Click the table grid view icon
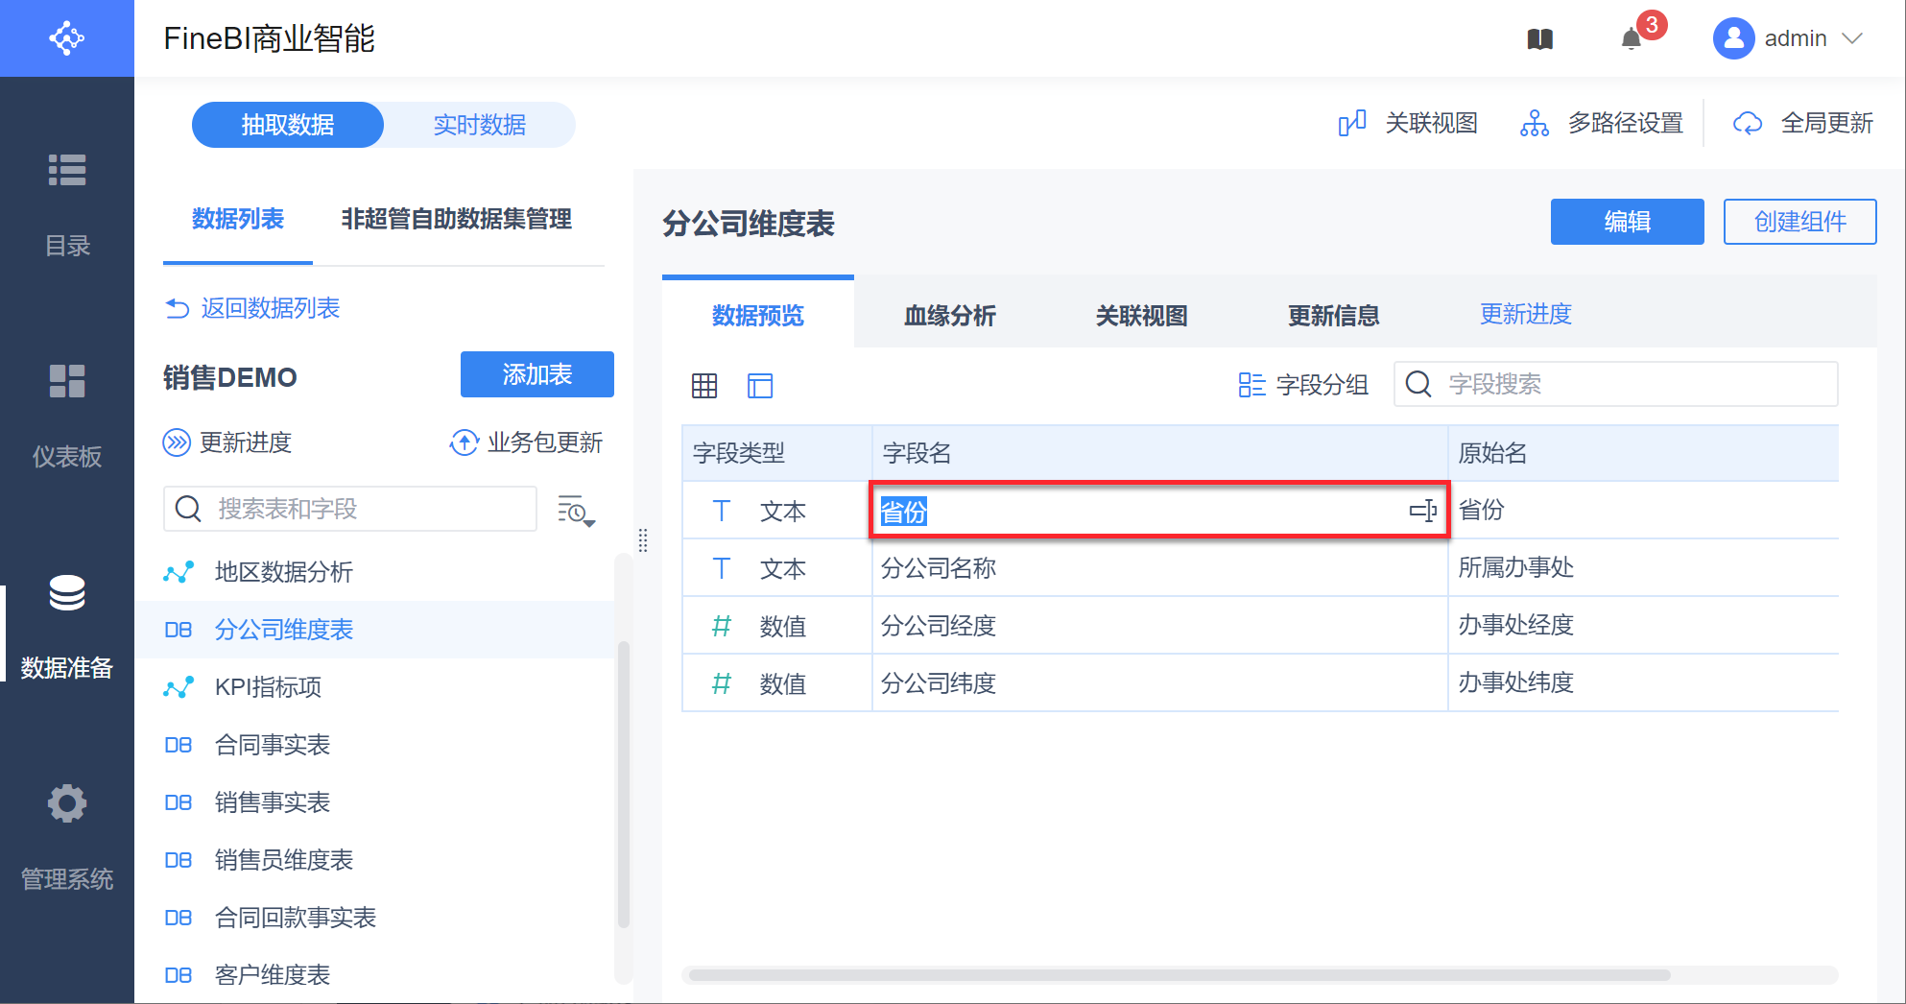Screen dimensions: 1906x1004 [x=704, y=386]
